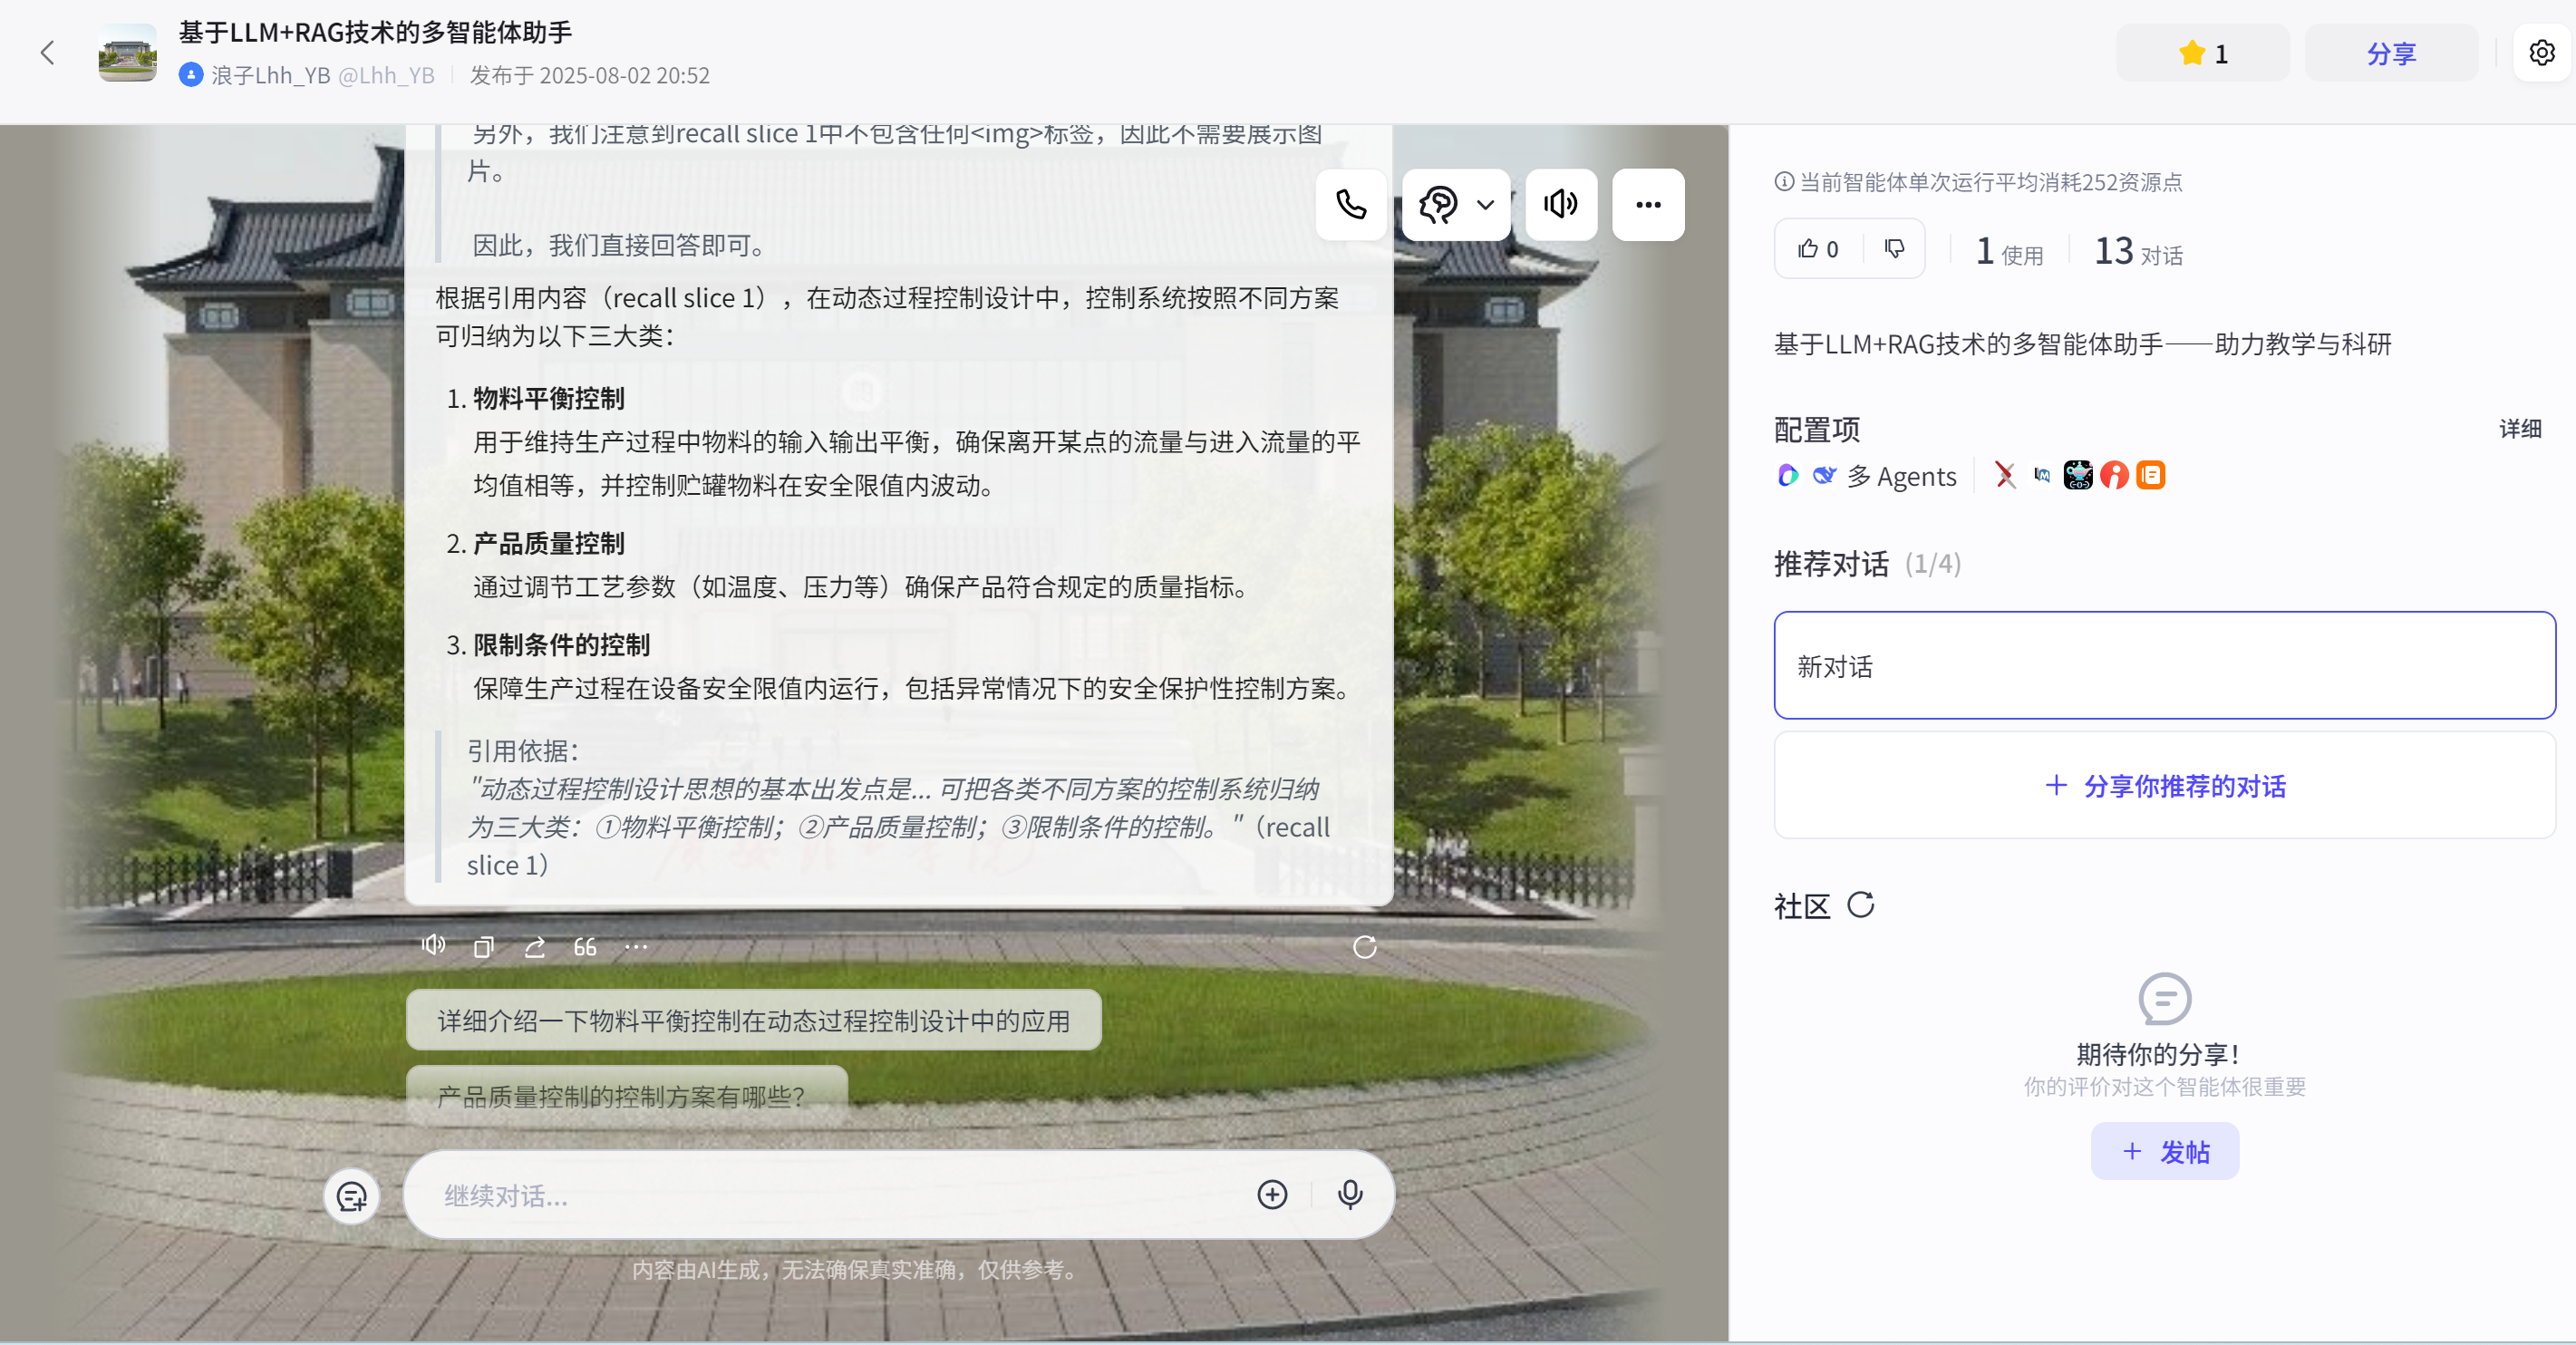
Task: Click 分享你推荐的对话 link
Action: click(x=2164, y=786)
